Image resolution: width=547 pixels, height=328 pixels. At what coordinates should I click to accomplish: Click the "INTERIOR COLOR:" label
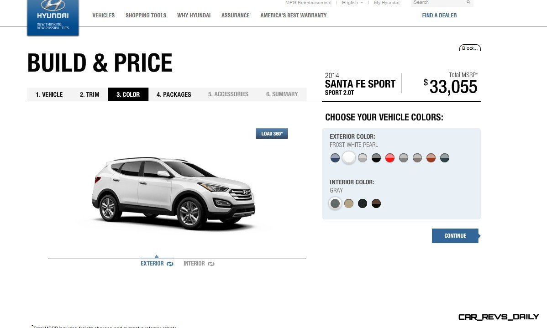click(x=352, y=182)
